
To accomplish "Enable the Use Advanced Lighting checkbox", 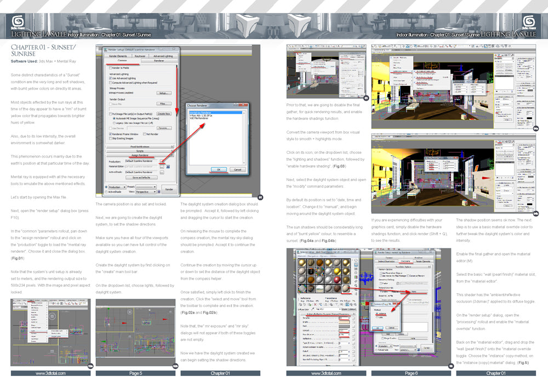I will [110, 78].
